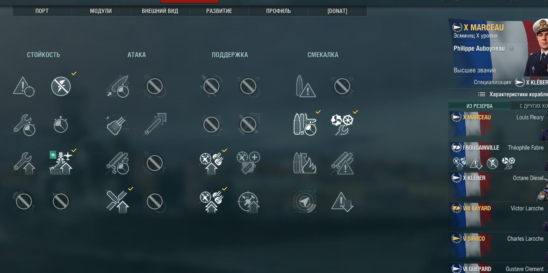The width and height of the screenshot is (548, 273).
Task: Select the shell with diagonal arrow skill
Action: 155,124
